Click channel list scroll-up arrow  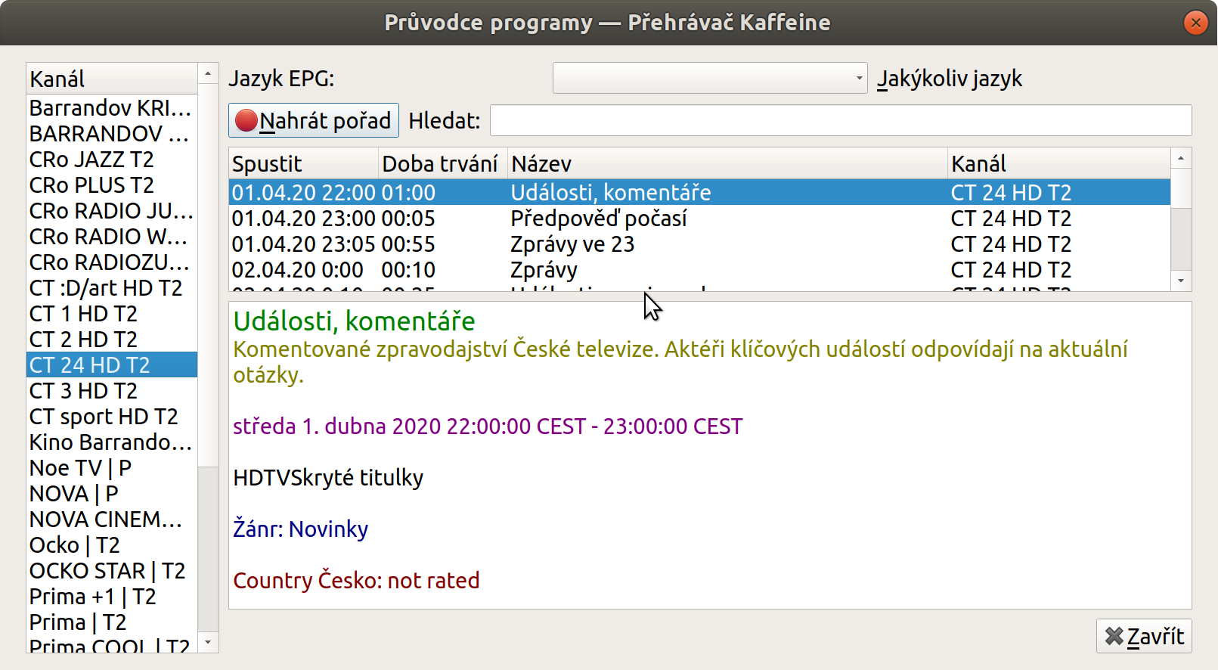208,73
